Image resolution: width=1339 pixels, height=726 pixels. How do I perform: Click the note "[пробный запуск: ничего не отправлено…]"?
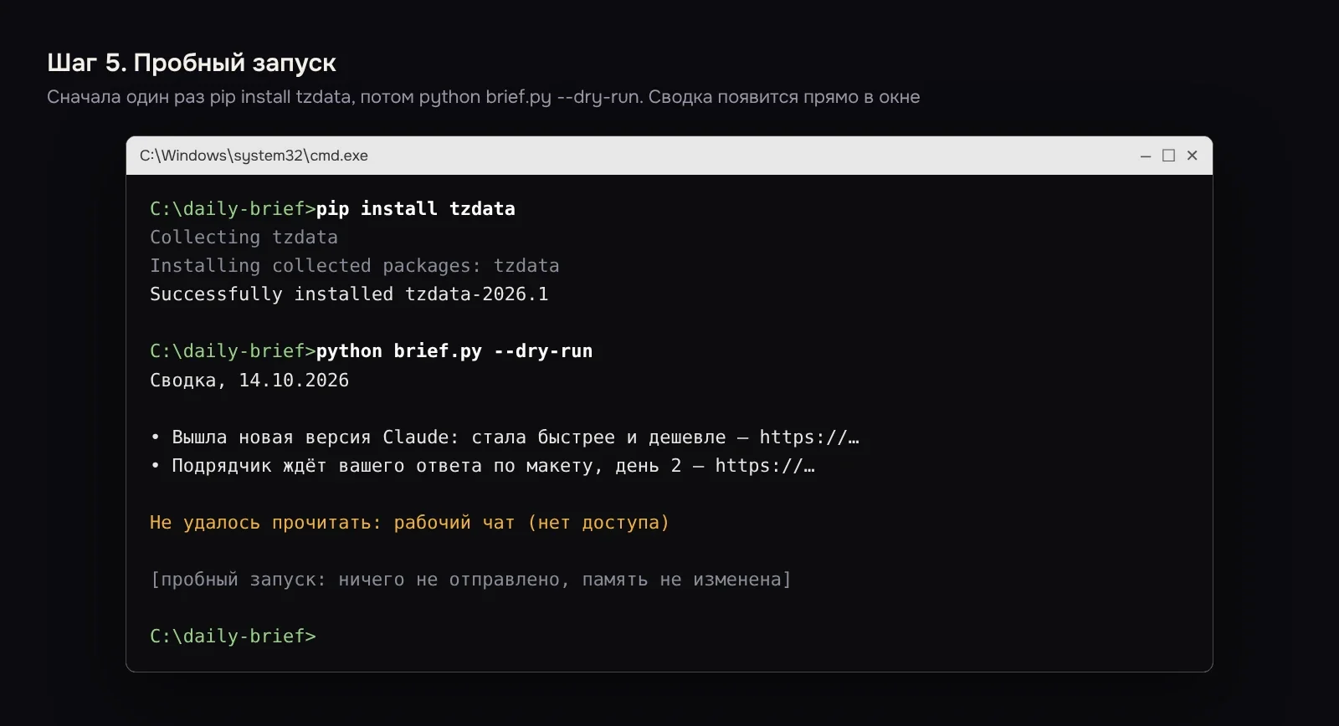(470, 580)
